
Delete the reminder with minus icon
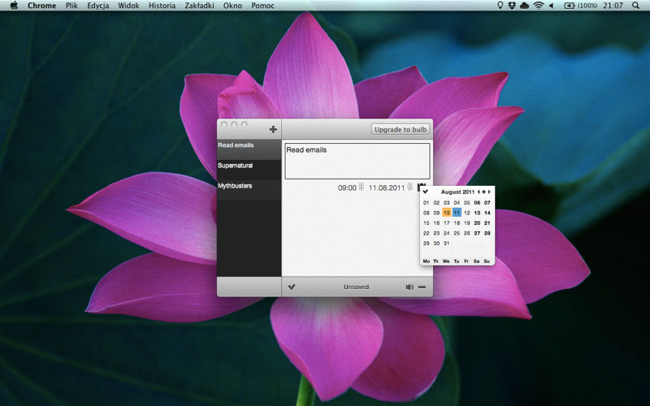pos(422,287)
